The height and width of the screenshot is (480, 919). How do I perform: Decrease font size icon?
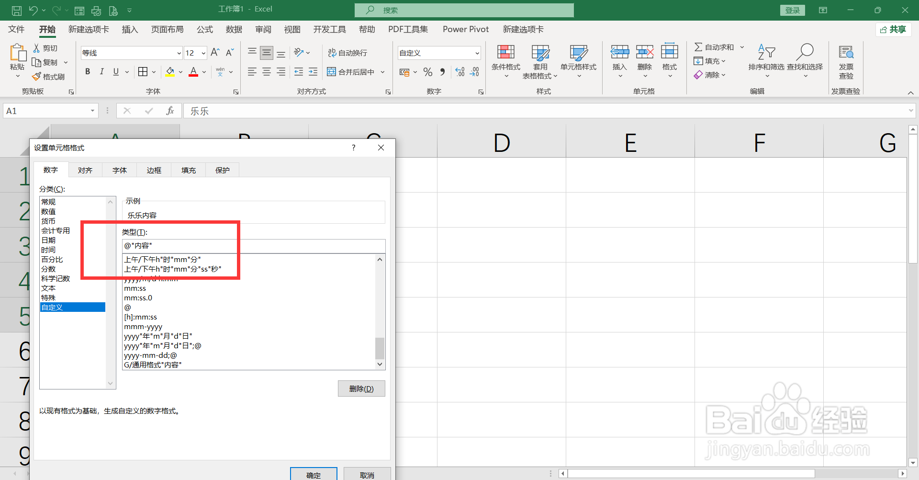click(x=230, y=52)
